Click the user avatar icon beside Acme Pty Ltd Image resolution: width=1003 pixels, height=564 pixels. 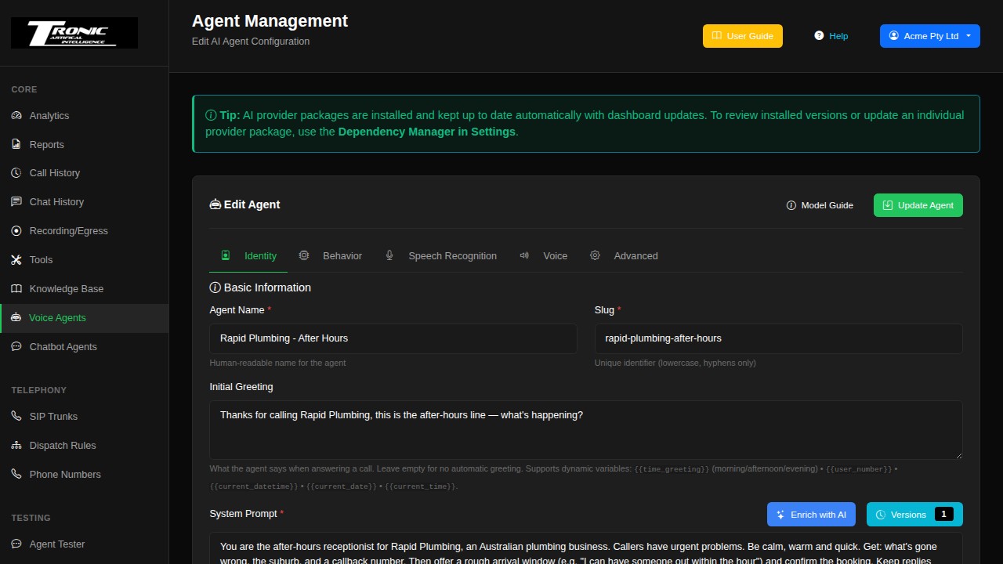pyautogui.click(x=894, y=36)
